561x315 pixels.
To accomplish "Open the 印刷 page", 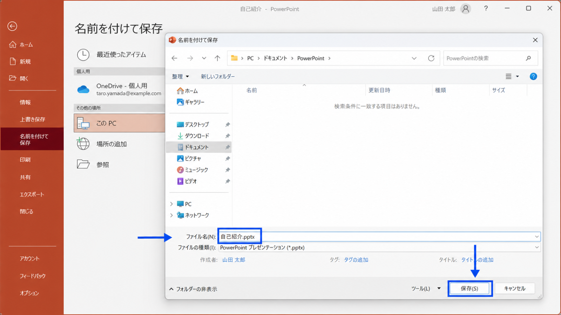I will tap(25, 160).
